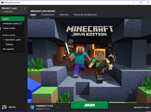Image resolution: width=151 pixels, height=112 pixels.
Task: Open the Ayuda help entry
Action: (12, 19)
